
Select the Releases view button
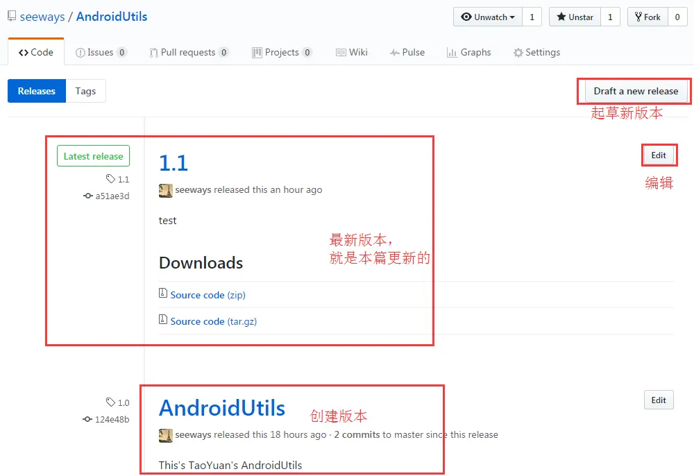tap(37, 91)
